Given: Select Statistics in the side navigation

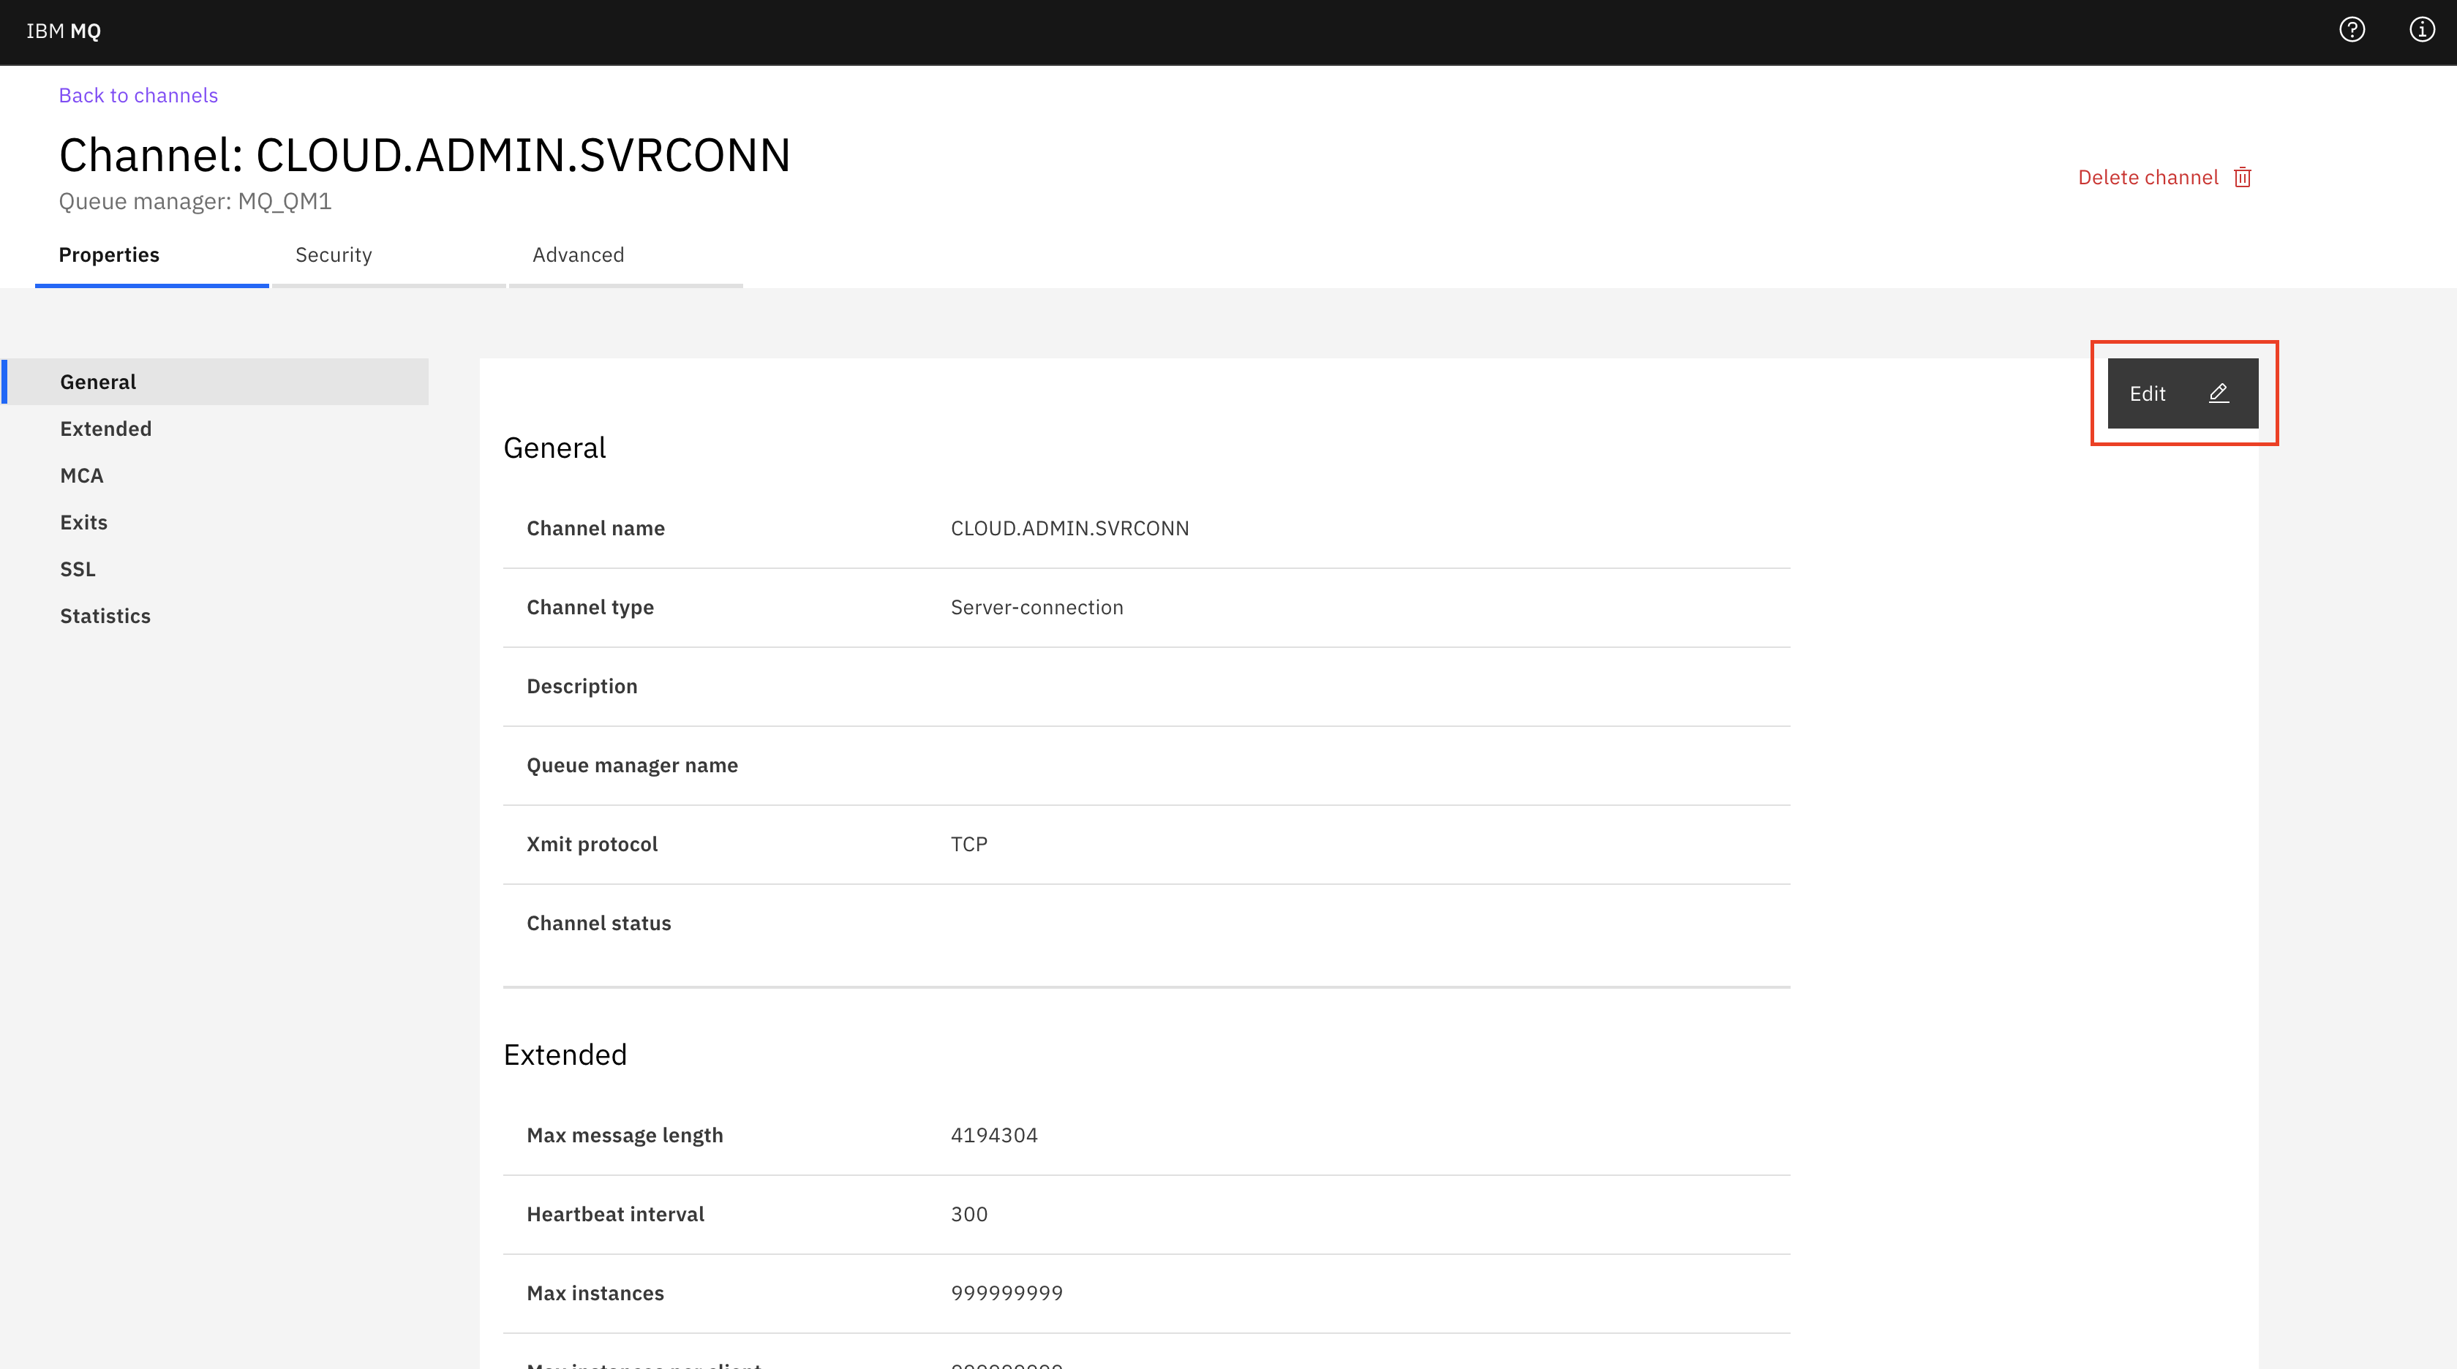Looking at the screenshot, I should click(x=106, y=616).
